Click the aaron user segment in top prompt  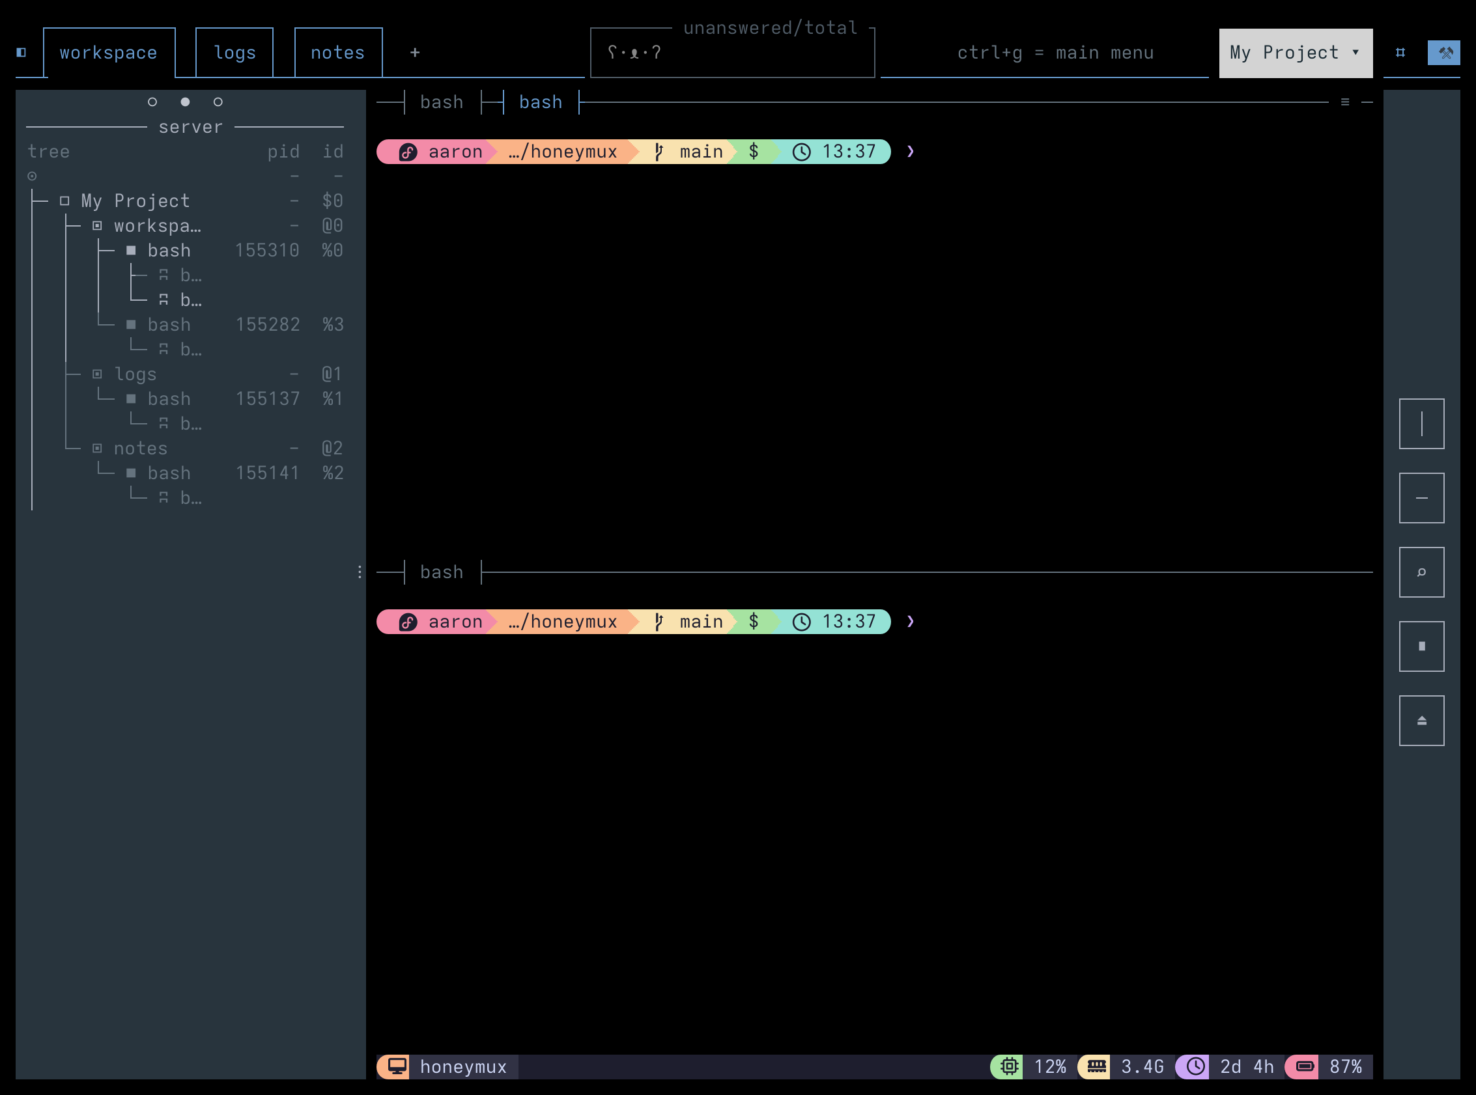pyautogui.click(x=439, y=152)
